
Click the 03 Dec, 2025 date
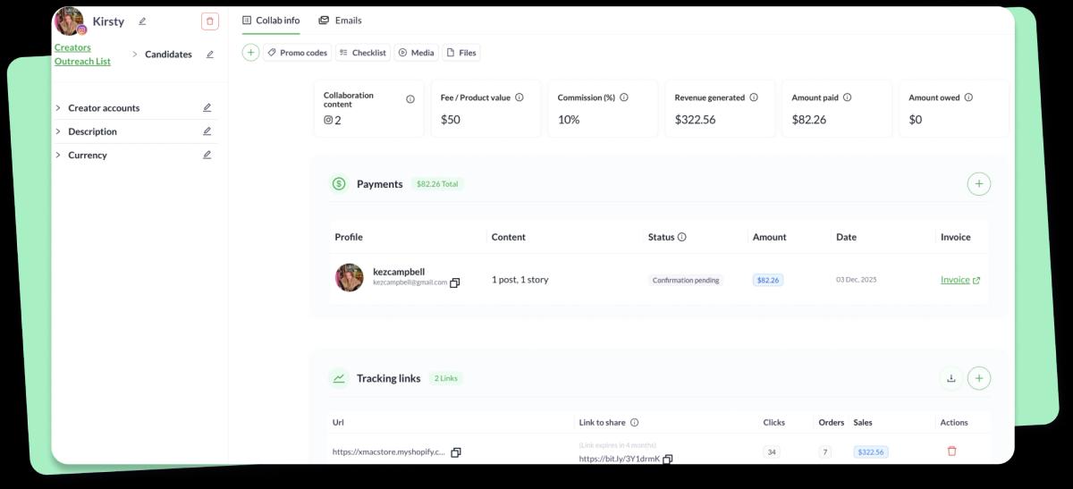(857, 280)
